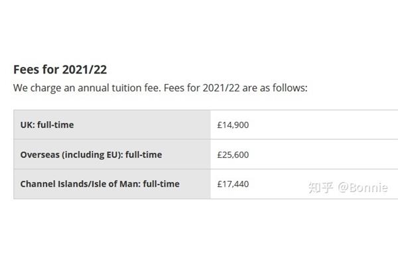Click the word "Fees" in the heading
The image size is (398, 265).
(x=27, y=70)
